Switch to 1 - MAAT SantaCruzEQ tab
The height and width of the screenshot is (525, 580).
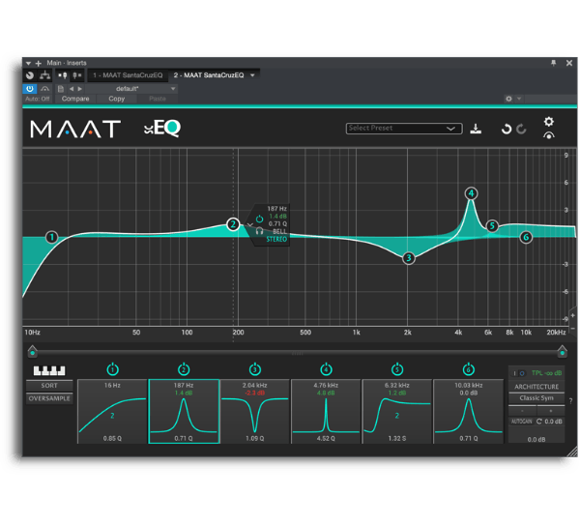coord(128,75)
